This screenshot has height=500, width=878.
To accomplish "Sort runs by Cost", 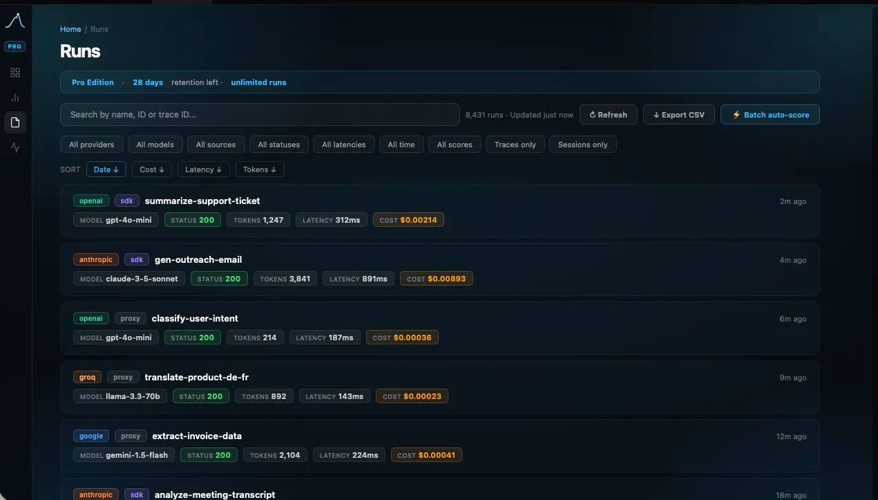I will coord(152,169).
